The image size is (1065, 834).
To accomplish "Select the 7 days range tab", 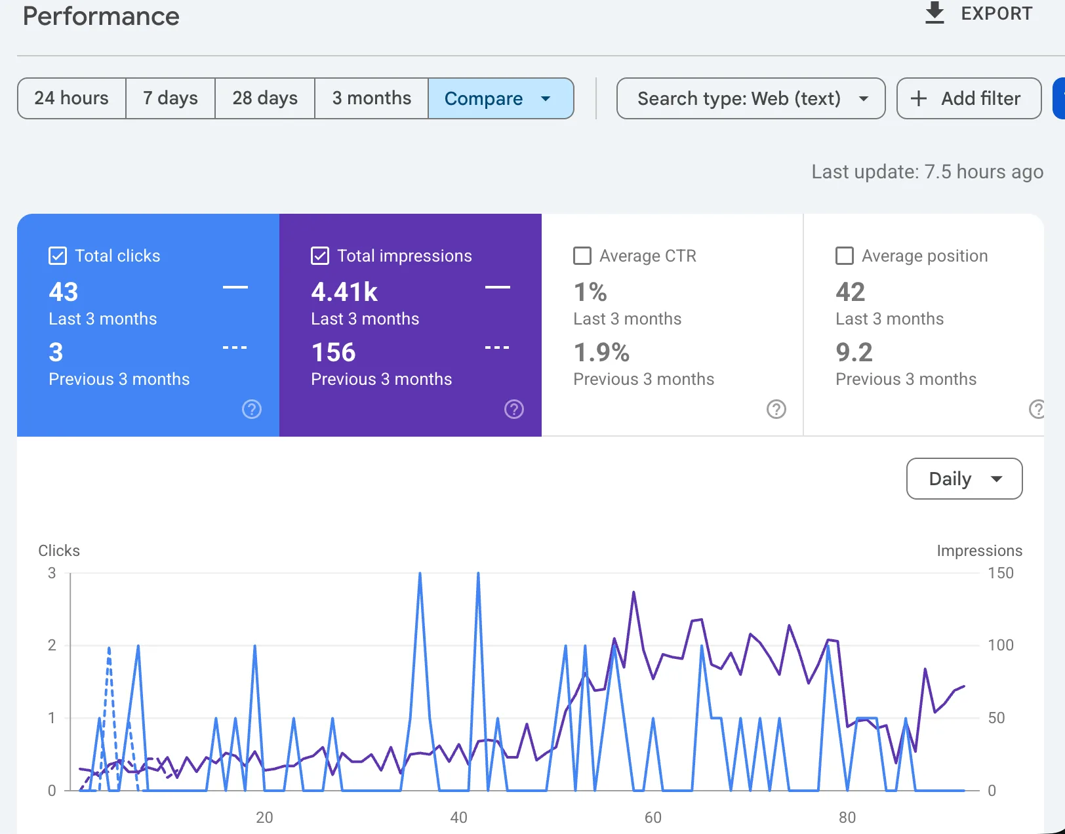I will click(x=171, y=98).
